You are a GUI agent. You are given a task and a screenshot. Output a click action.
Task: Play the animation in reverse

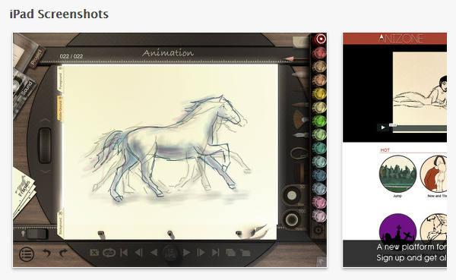[154, 253]
